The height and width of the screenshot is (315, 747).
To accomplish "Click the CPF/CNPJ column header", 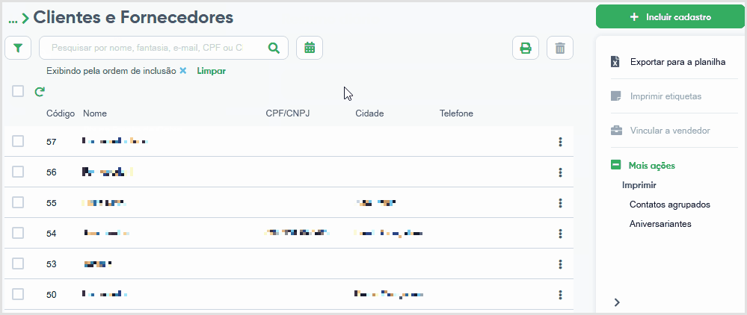I will click(x=288, y=113).
